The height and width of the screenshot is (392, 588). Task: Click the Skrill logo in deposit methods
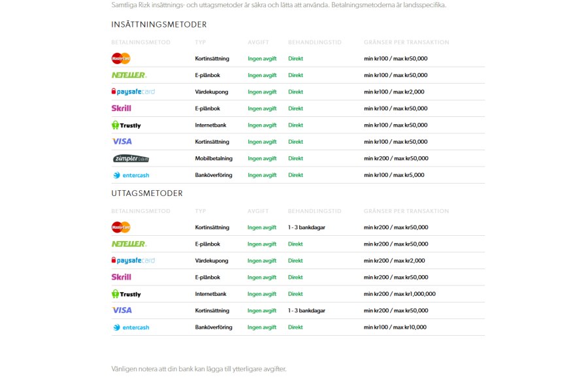point(121,108)
